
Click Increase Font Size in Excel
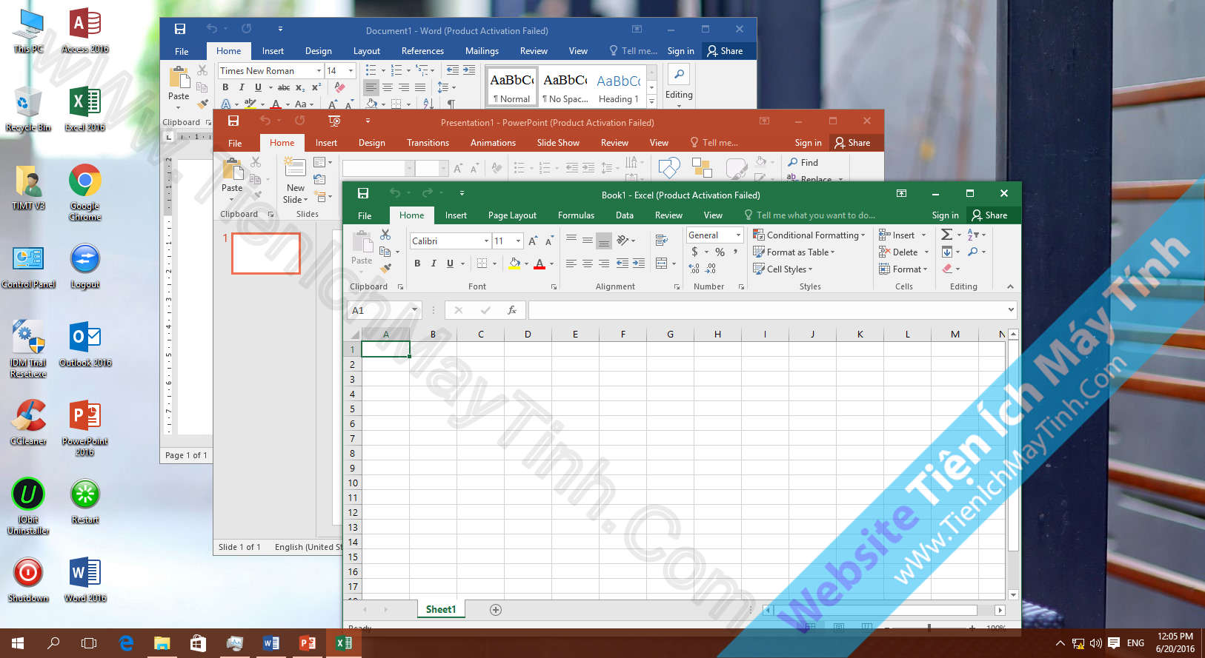point(533,241)
